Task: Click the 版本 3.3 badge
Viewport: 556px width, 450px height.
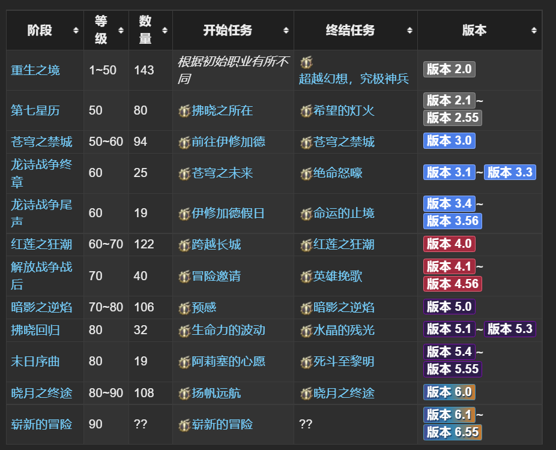Action: pyautogui.click(x=510, y=172)
